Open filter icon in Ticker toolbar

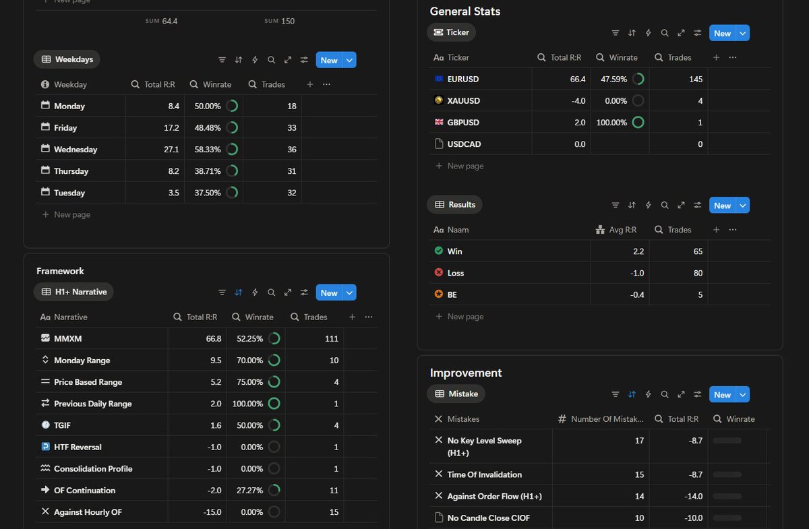tap(616, 33)
